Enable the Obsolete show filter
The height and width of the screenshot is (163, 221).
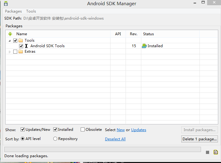tap(82, 130)
